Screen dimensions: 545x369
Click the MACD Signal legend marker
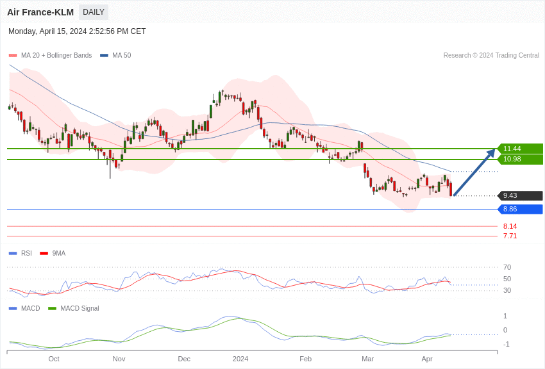click(x=52, y=309)
